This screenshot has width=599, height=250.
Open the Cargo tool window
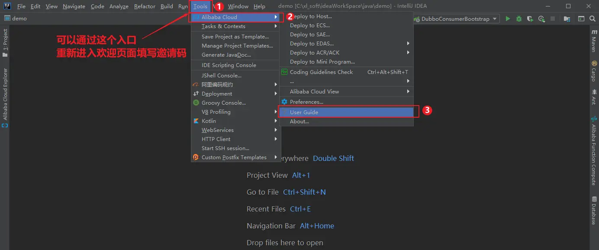pos(594,71)
